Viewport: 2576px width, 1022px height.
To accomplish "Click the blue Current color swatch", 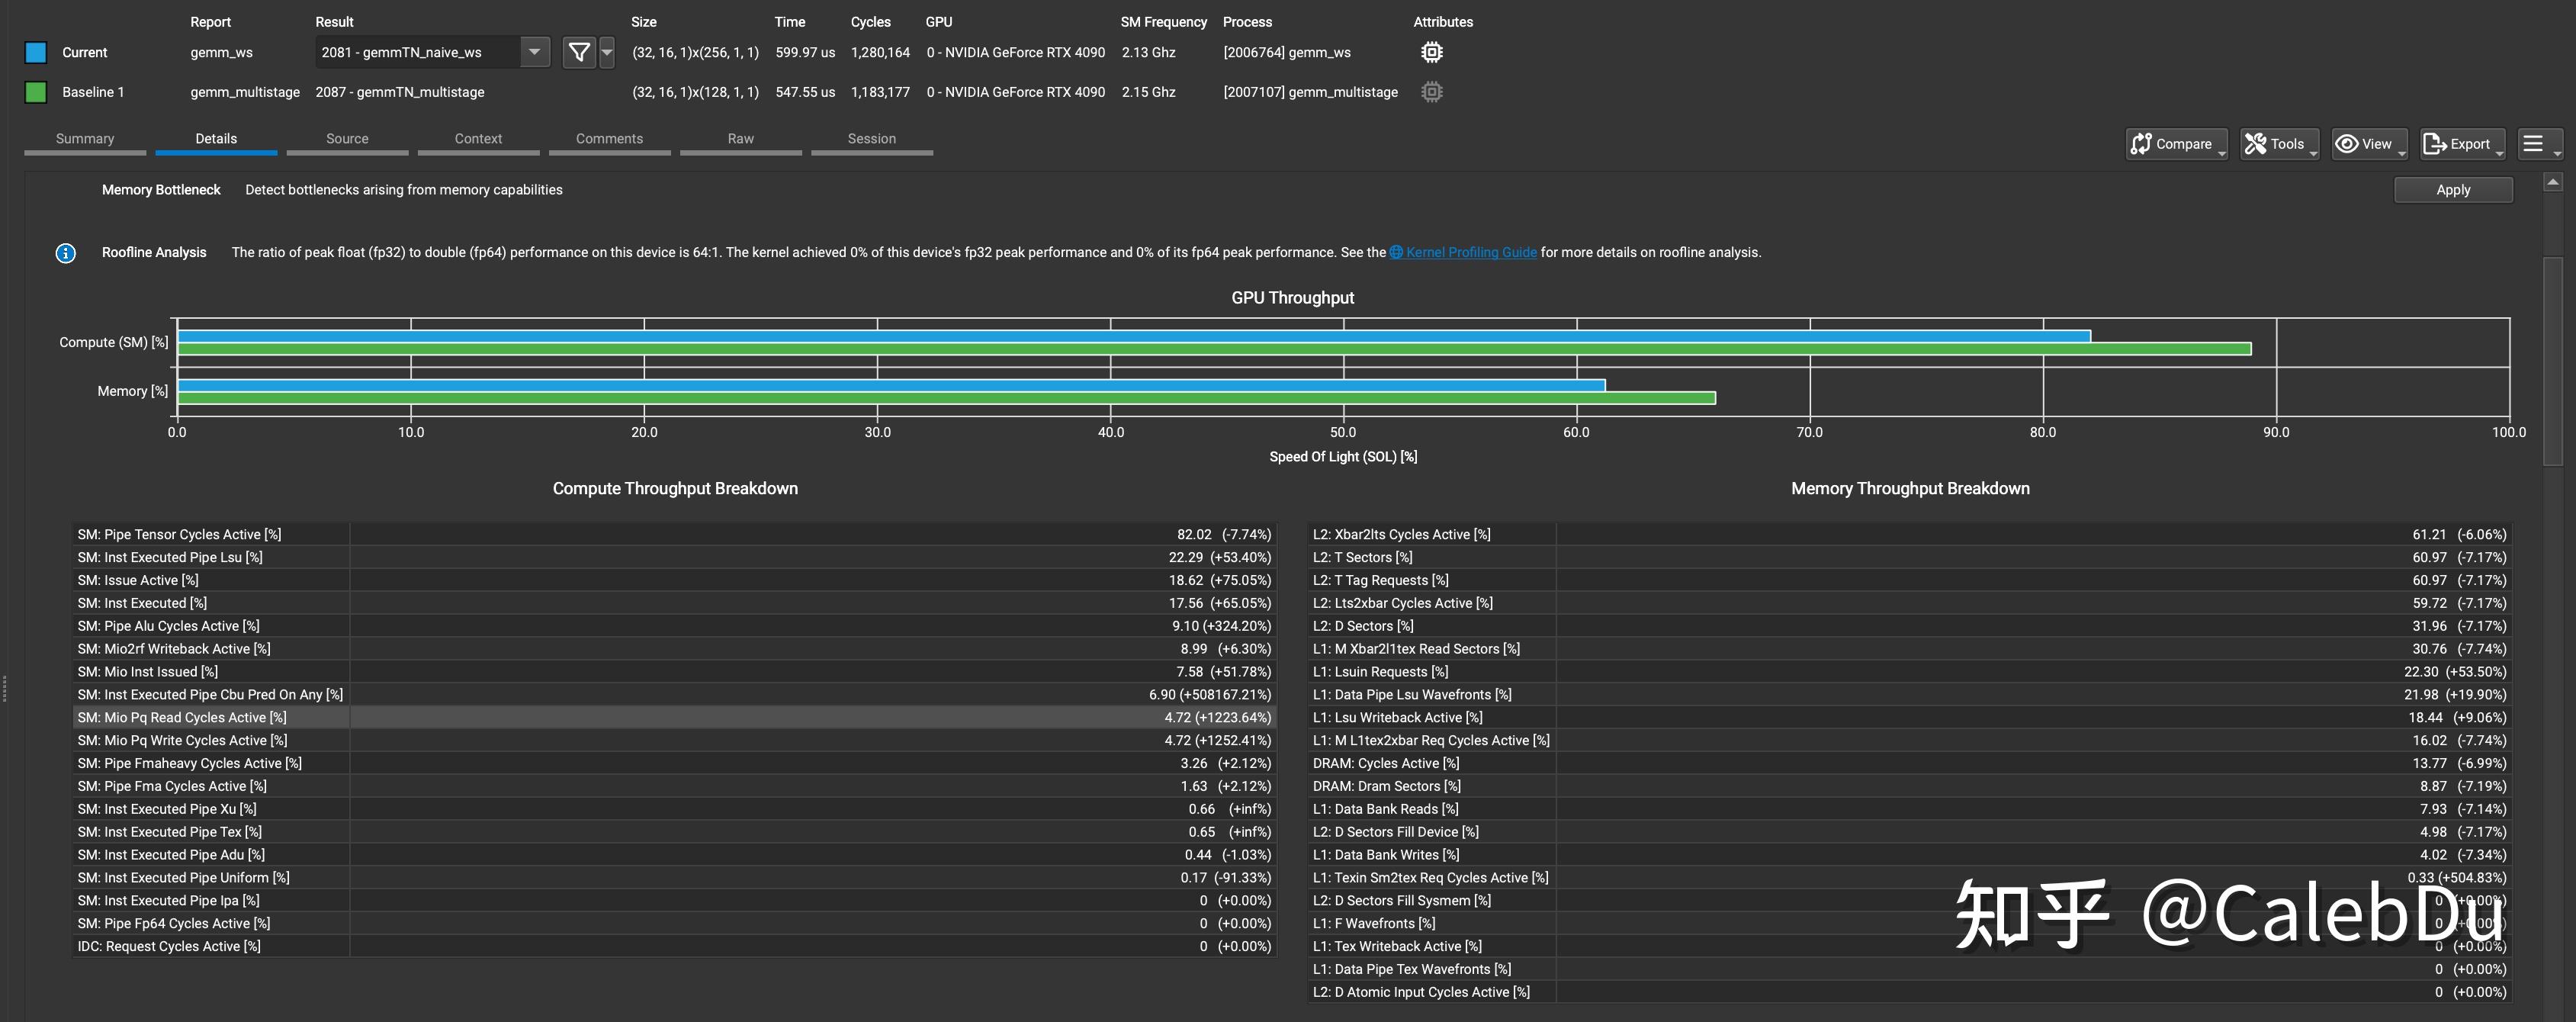I will point(36,52).
